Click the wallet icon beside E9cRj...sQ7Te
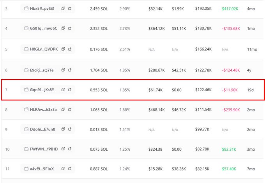 pyautogui.click(x=26, y=70)
